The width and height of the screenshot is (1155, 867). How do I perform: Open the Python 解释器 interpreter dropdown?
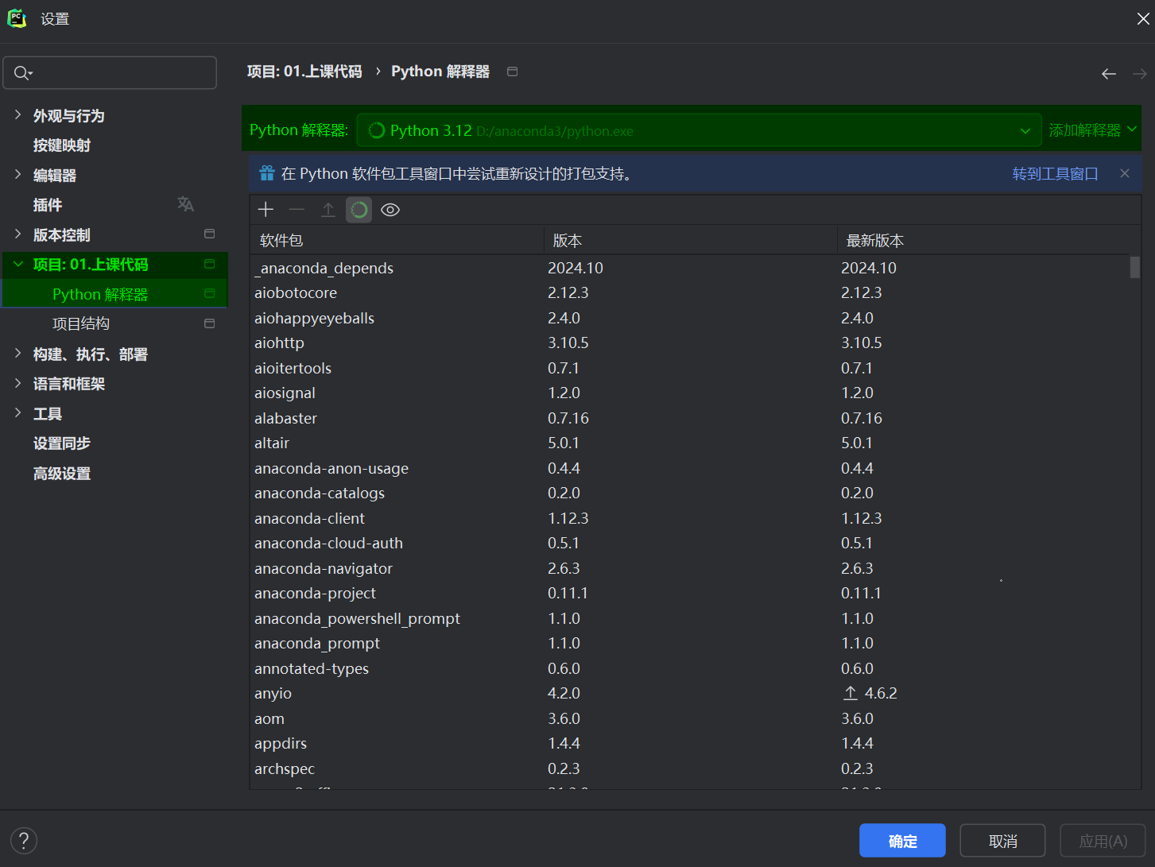point(1025,130)
